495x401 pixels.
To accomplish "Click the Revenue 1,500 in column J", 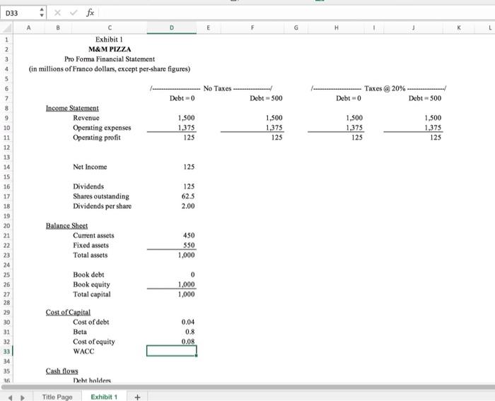I will 433,118.
